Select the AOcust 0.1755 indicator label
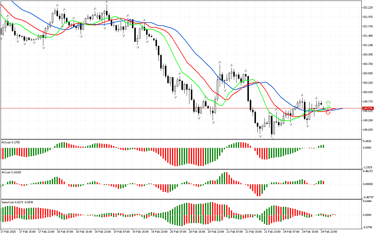Viewport: 377px width, 235px height. 11,142
